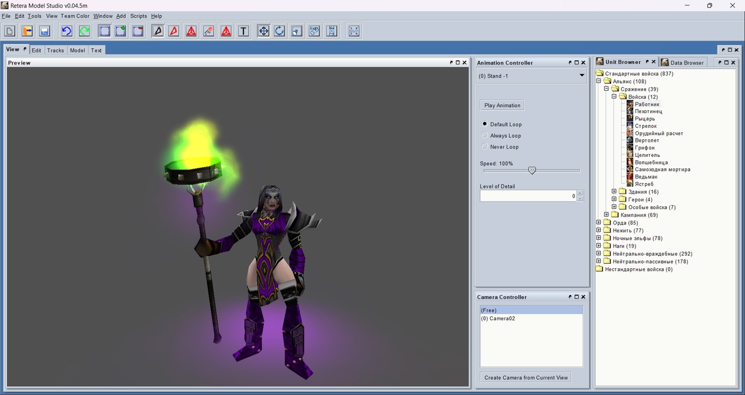Expand the Герои (4) folder
This screenshot has height=395, width=745.
coord(614,199)
